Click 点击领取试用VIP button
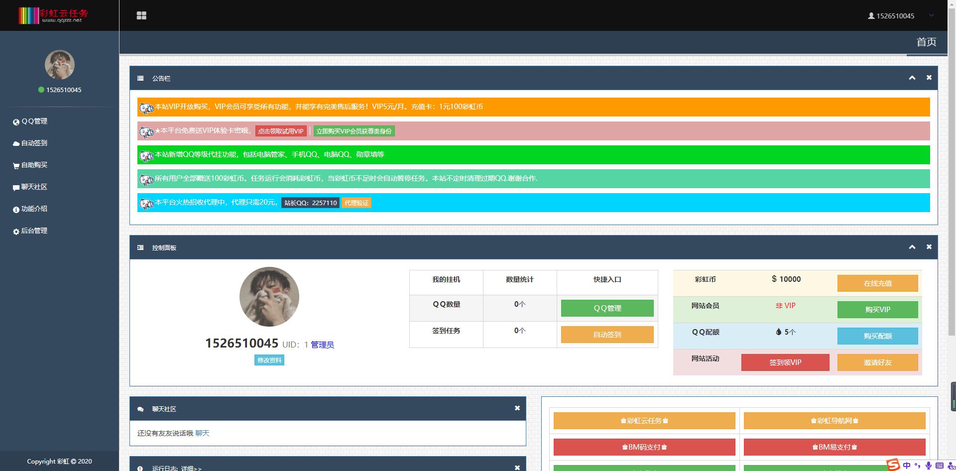Viewport: 956px width, 471px height. (280, 131)
